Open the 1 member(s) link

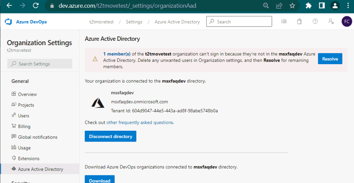pos(117,54)
